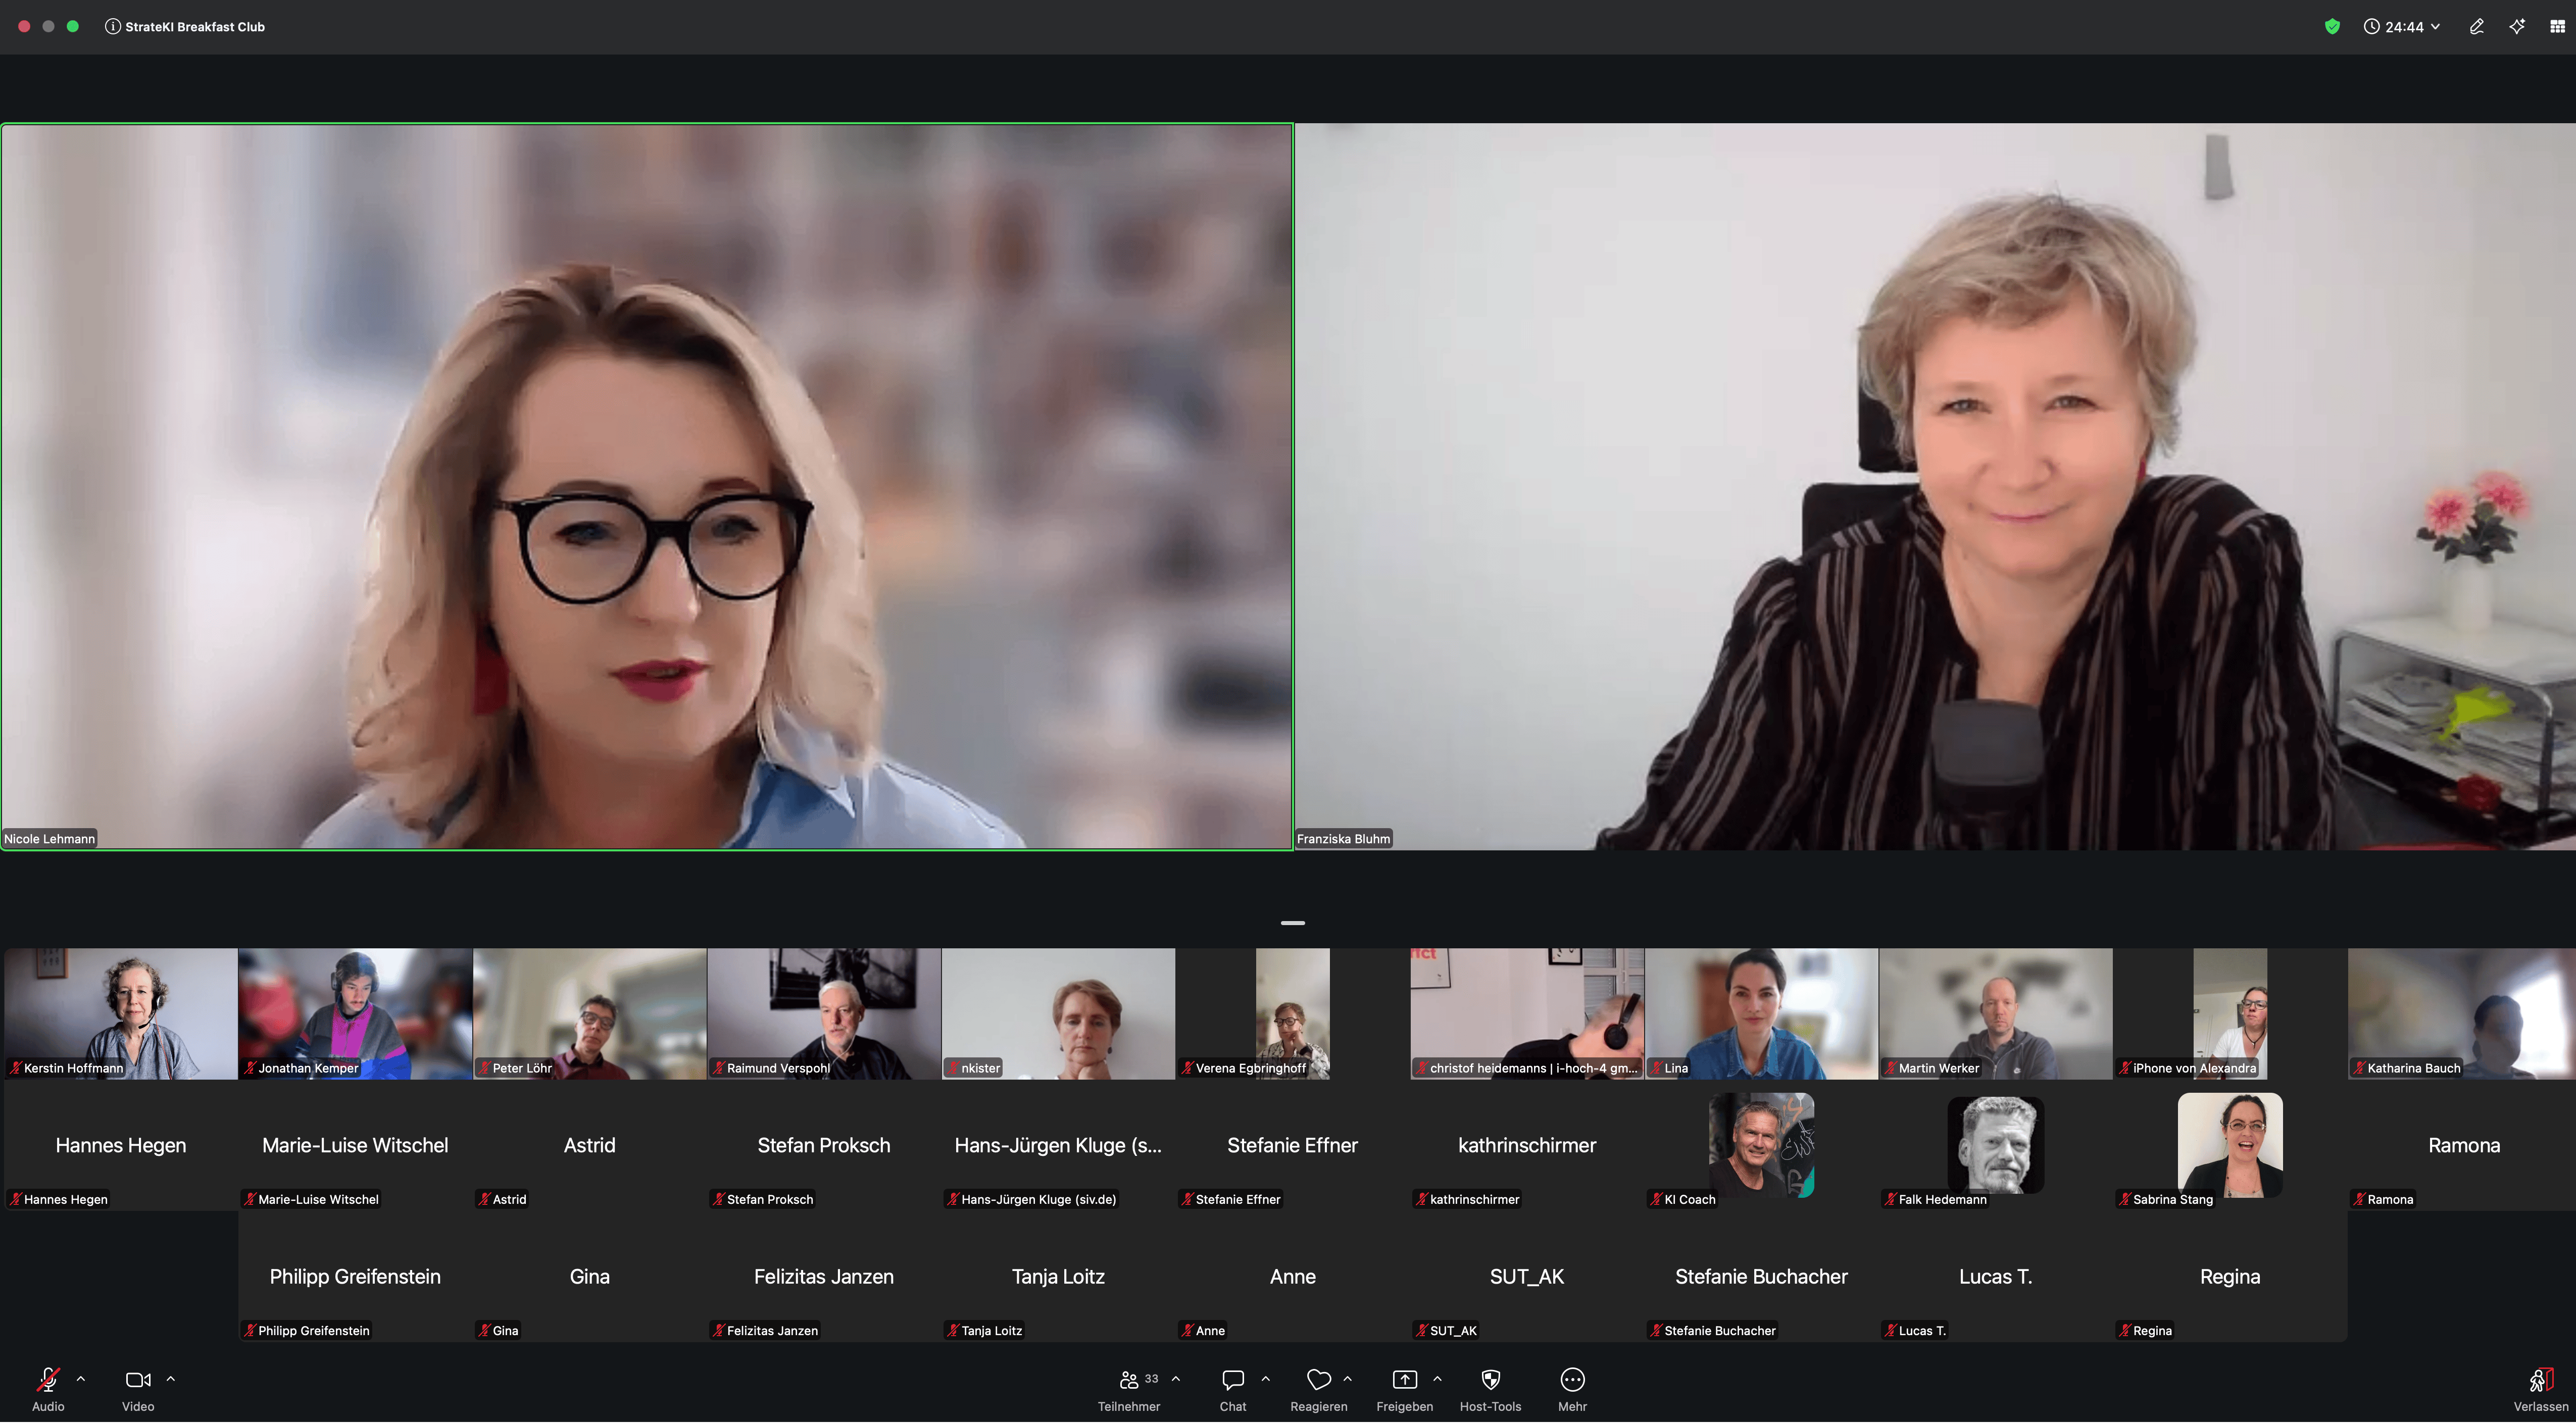The height and width of the screenshot is (1423, 2576).
Task: Select Kerstin Hoffmann's video thumbnail
Action: pyautogui.click(x=121, y=1014)
